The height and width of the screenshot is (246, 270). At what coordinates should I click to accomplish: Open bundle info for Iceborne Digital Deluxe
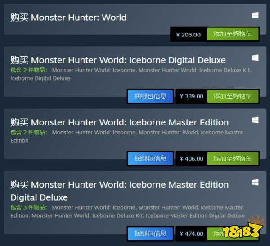point(150,96)
